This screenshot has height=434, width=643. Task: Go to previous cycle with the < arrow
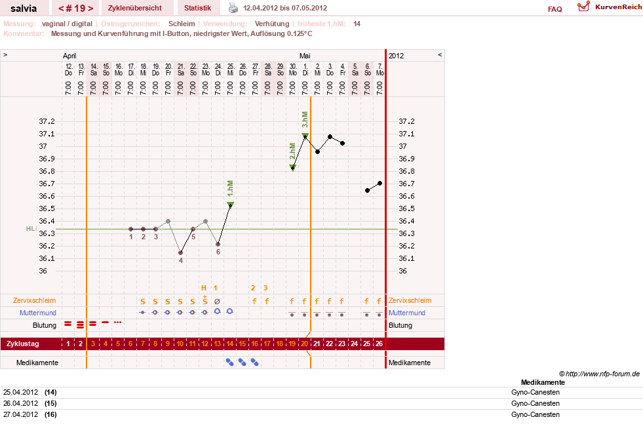coord(61,9)
